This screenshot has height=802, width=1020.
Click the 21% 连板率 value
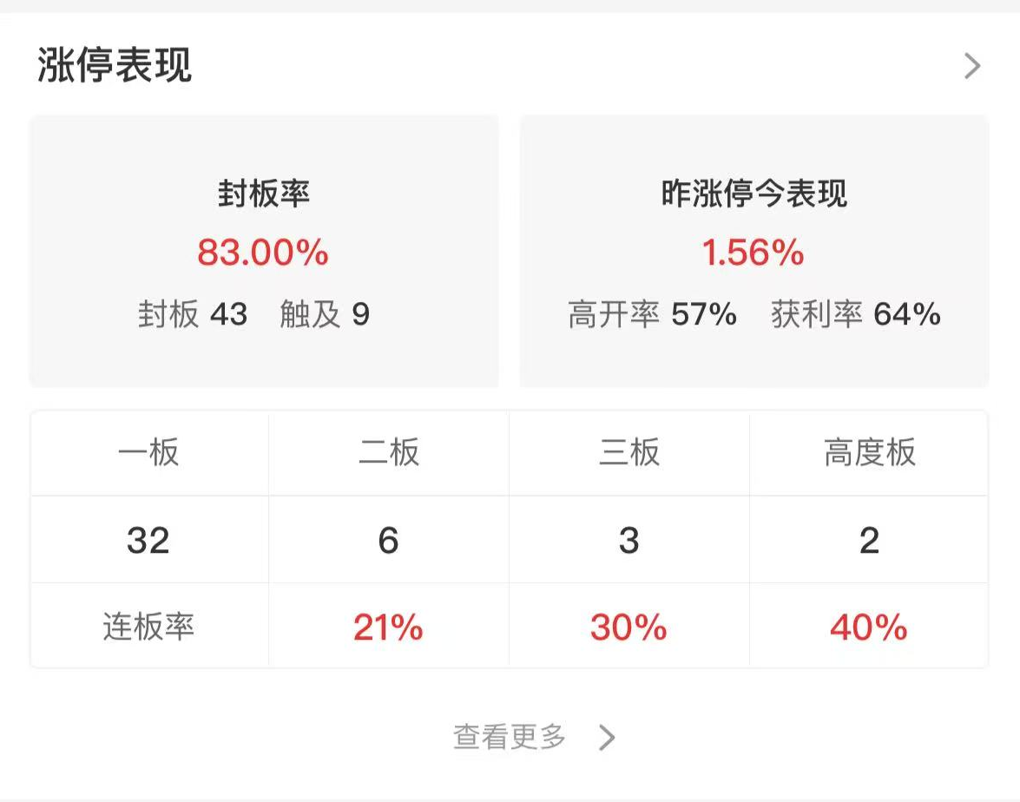tap(388, 627)
